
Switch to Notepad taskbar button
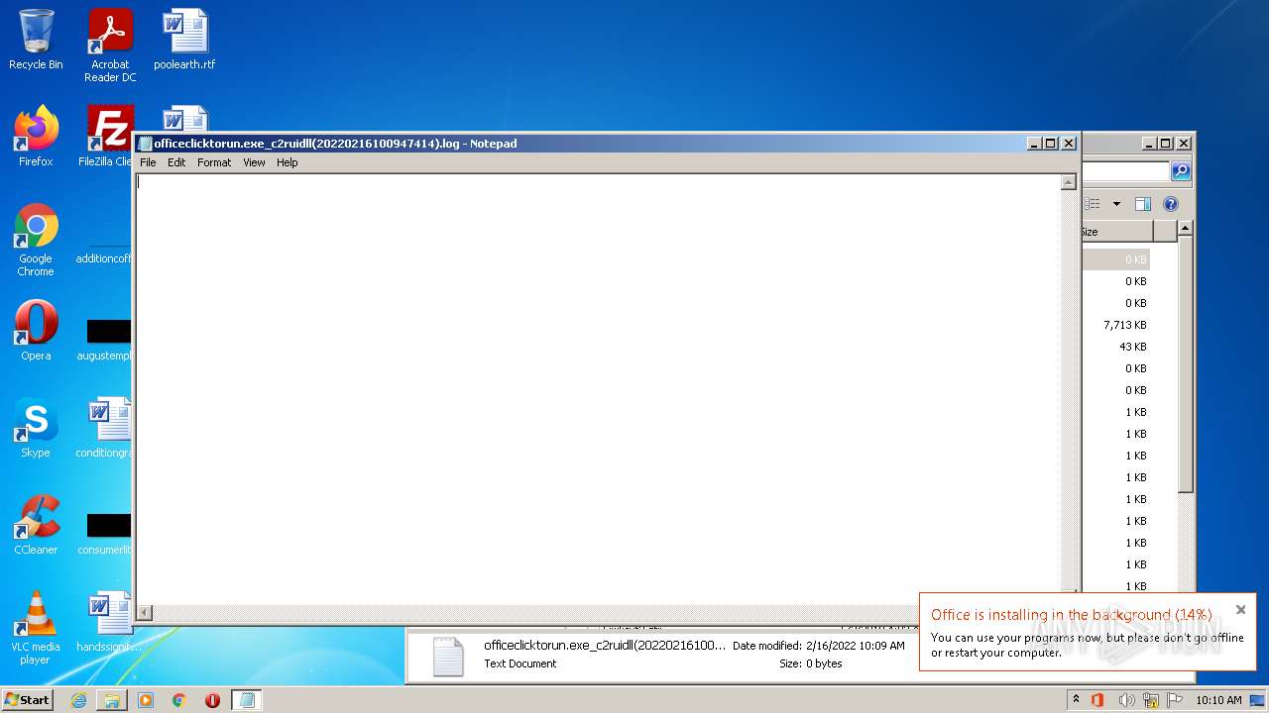(247, 700)
